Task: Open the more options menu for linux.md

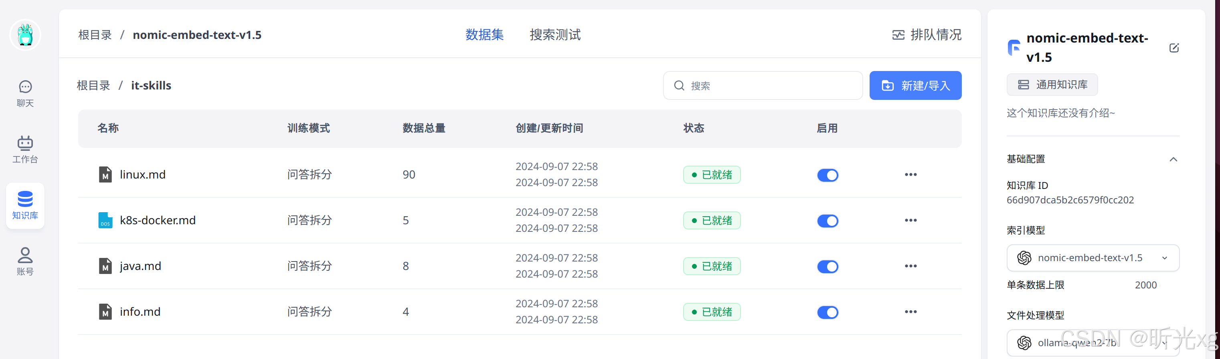Action: (x=910, y=175)
